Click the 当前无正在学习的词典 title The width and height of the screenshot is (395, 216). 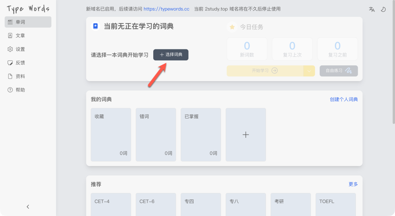(x=139, y=26)
